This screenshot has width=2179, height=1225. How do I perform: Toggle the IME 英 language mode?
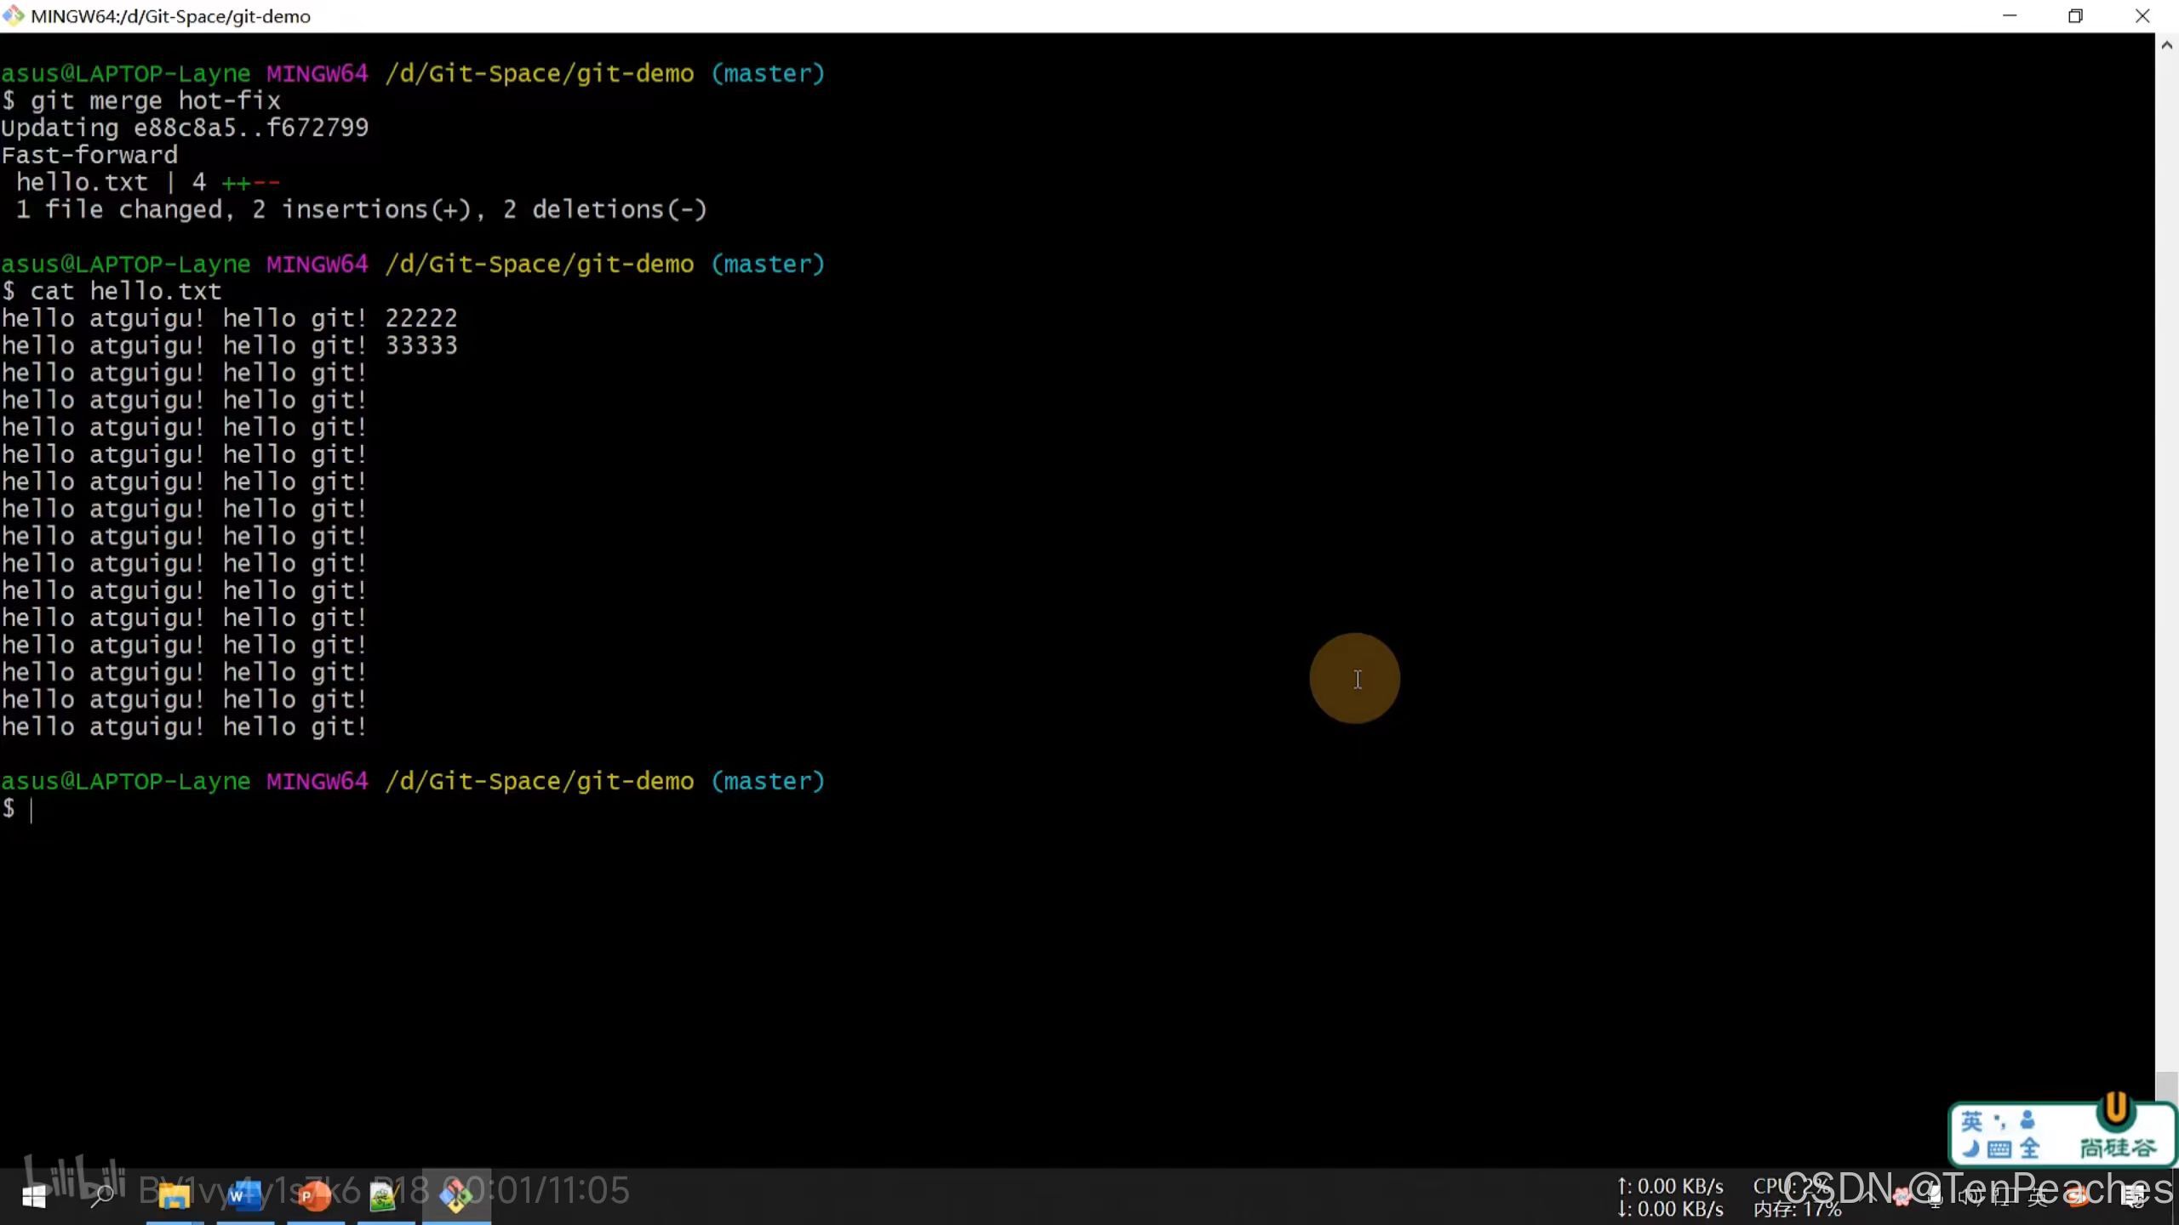(1971, 1121)
